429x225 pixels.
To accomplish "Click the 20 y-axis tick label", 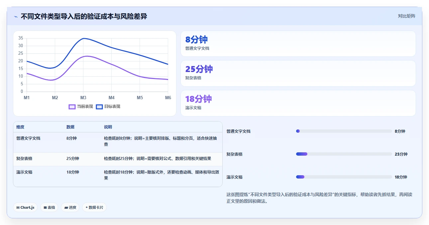I will click(x=21, y=61).
